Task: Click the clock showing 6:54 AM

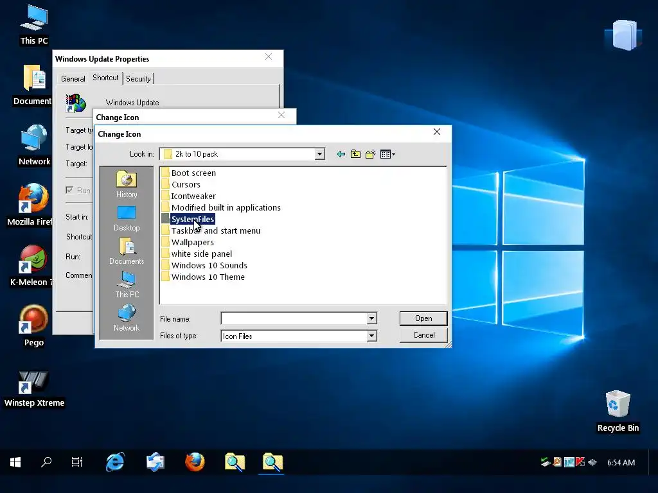Action: point(621,463)
